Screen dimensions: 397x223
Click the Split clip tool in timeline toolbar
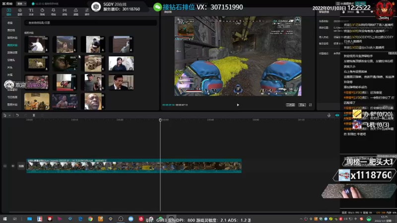click(34, 115)
